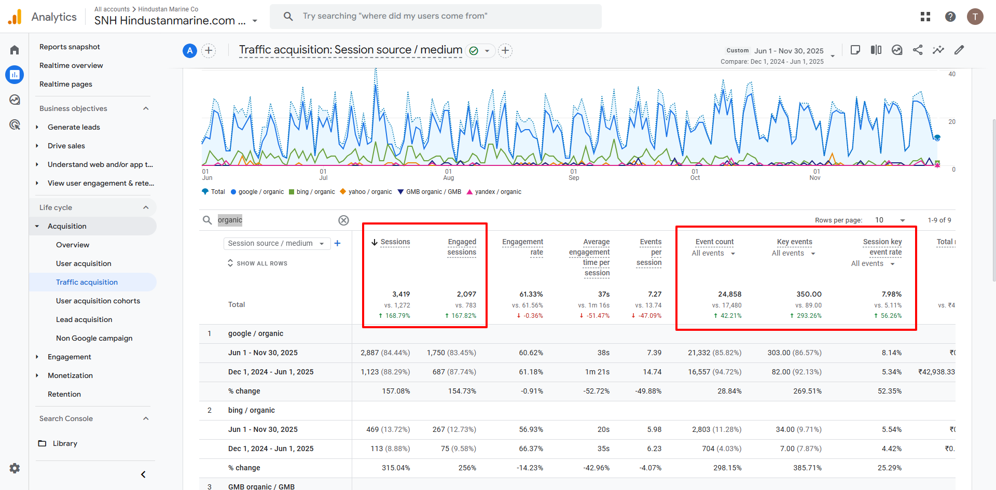996x490 pixels.
Task: Customize report with the pencil icon
Action: pyautogui.click(x=959, y=50)
